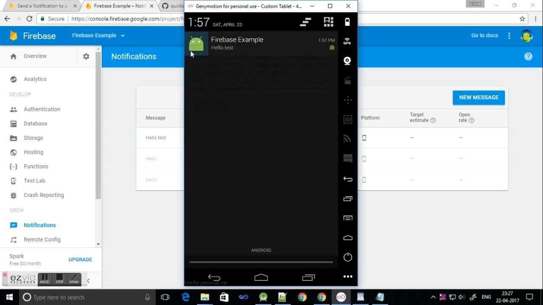Open Android quick settings tiles
543x305 pixels.
coord(328,22)
